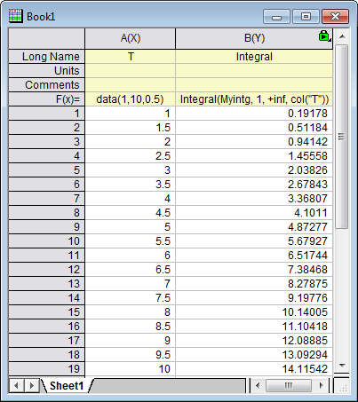
Task: Click empty Units cell of column A
Action: tap(131, 71)
